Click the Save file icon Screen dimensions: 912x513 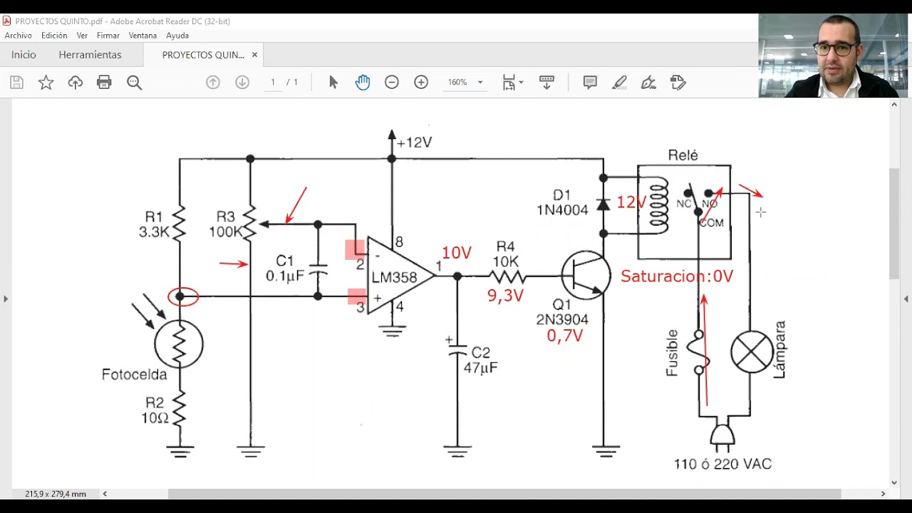coord(17,83)
